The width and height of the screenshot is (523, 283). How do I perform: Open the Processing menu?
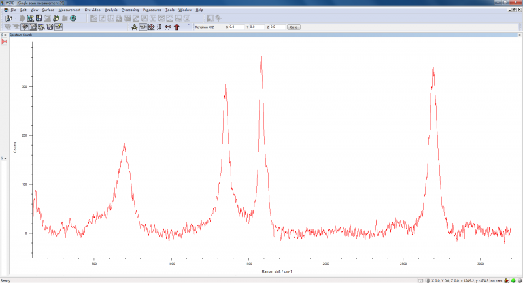click(x=130, y=10)
